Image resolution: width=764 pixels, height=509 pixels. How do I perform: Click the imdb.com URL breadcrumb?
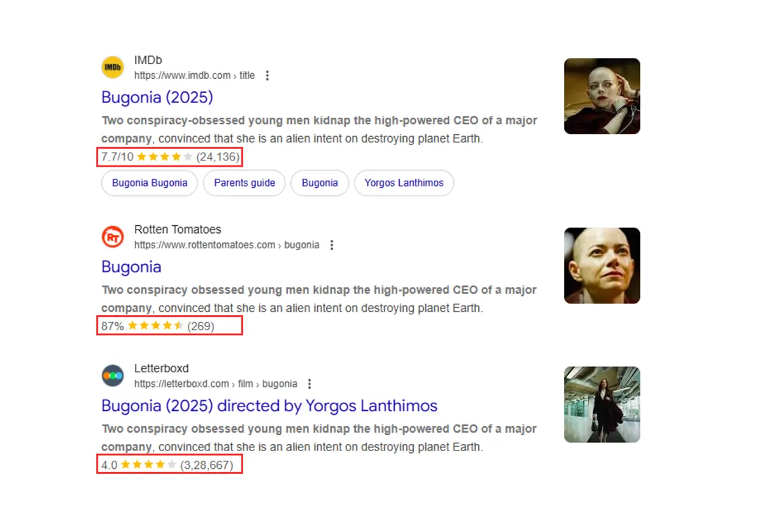194,76
